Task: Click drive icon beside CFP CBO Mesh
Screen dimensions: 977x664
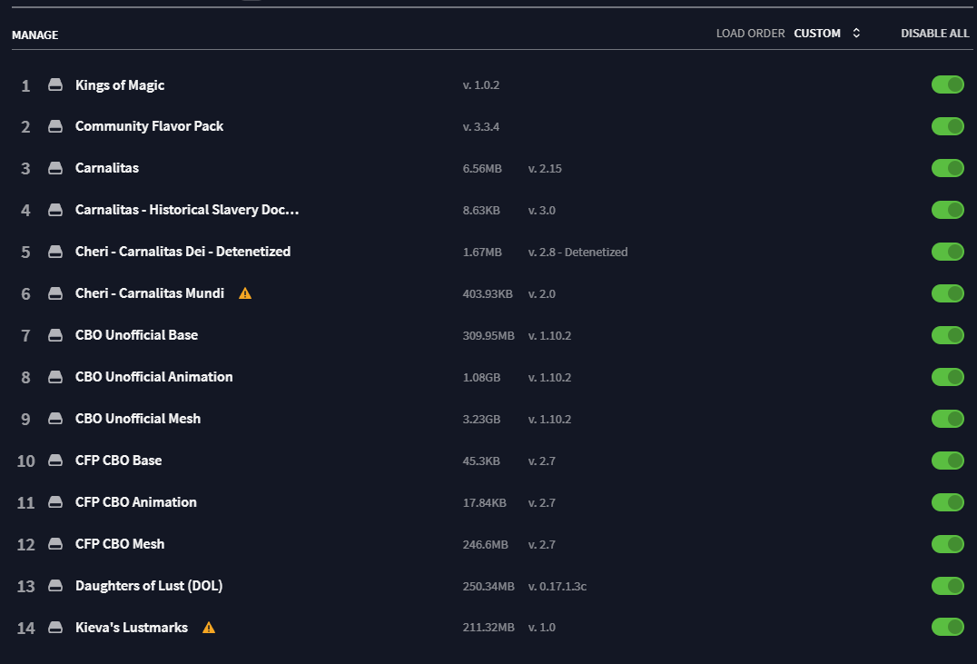Action: (x=55, y=544)
